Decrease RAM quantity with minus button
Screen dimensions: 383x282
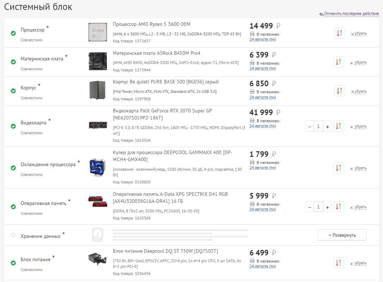point(310,207)
